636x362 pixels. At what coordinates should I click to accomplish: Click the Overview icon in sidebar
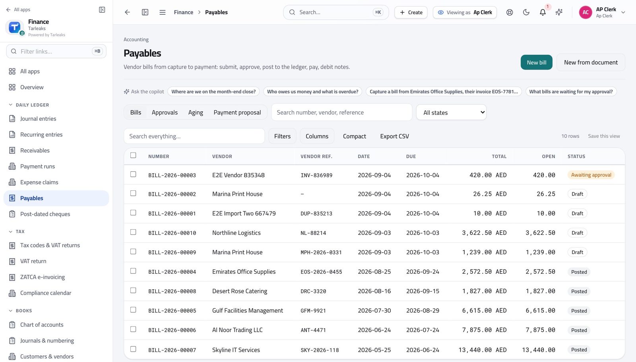click(12, 87)
